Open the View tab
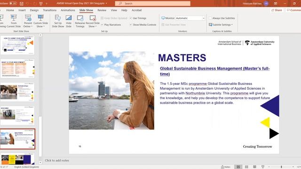 114,10
